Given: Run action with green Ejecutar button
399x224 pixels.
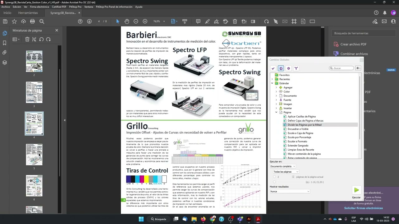Looking at the screenshot, I should click(x=356, y=190).
